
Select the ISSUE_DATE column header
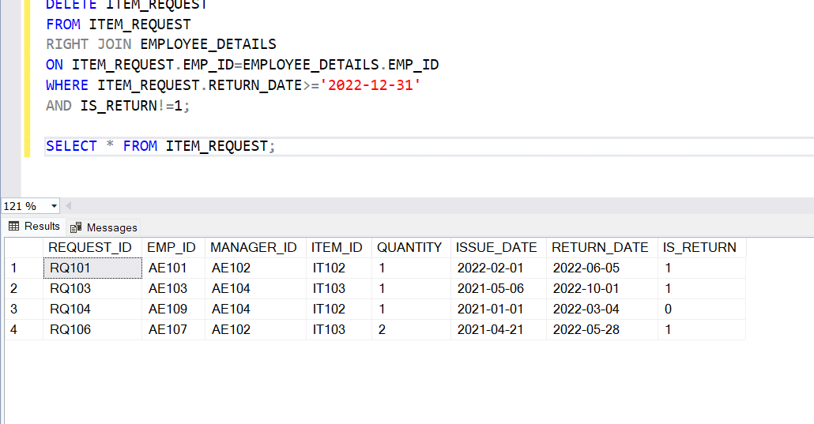click(499, 248)
